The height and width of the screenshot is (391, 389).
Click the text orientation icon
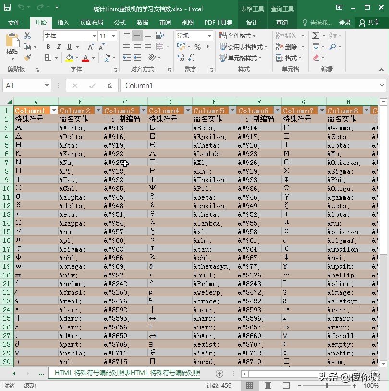point(152,58)
